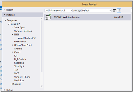Click the Recent header label

[10, 10]
